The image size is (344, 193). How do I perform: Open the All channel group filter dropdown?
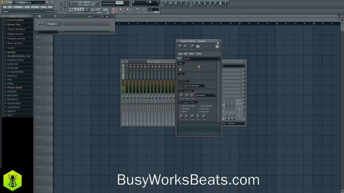(x=46, y=32)
